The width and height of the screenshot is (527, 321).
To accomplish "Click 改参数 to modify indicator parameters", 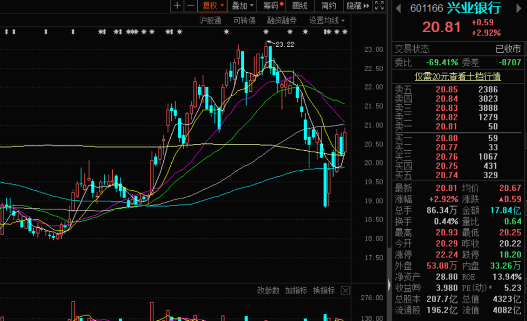I will point(268,290).
